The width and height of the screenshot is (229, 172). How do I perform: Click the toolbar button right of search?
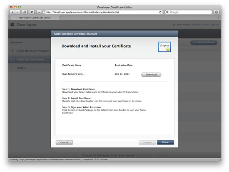pos(217,12)
